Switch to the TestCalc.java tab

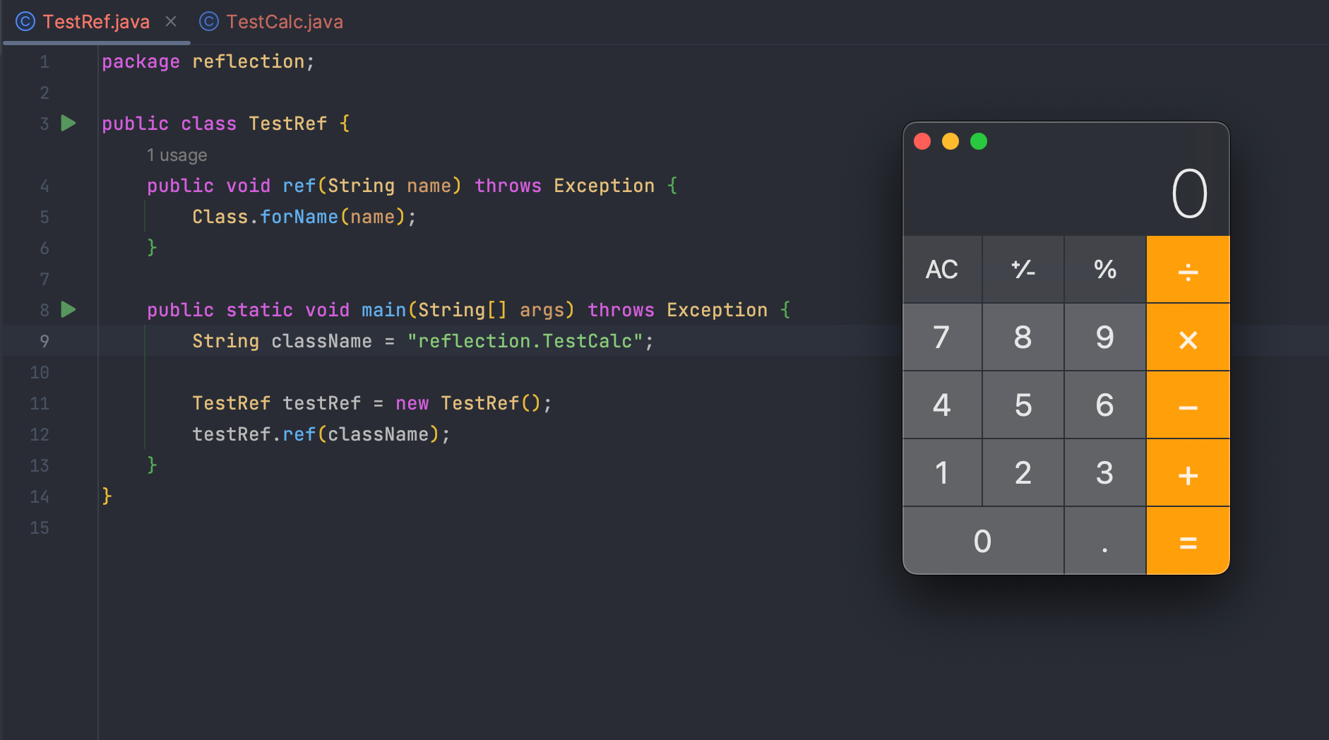click(272, 22)
